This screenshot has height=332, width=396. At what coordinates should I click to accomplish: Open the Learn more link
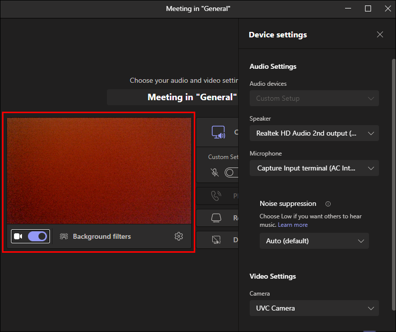click(293, 225)
